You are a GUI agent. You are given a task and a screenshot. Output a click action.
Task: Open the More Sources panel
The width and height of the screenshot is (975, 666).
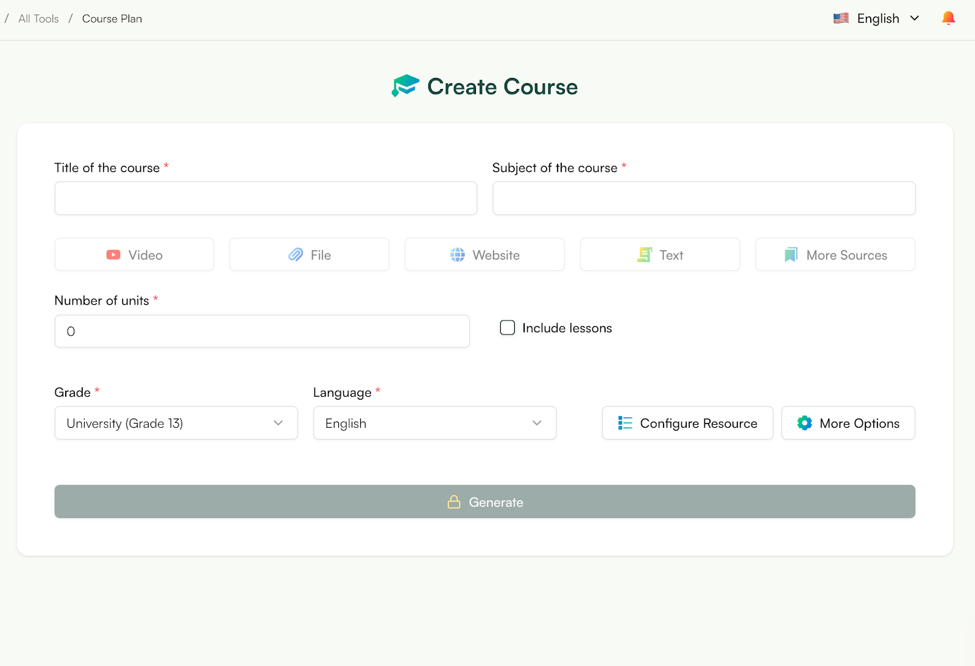834,255
